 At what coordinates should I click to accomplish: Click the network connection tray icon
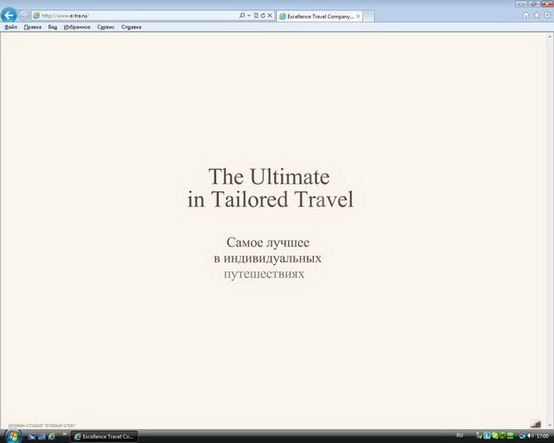(x=523, y=436)
